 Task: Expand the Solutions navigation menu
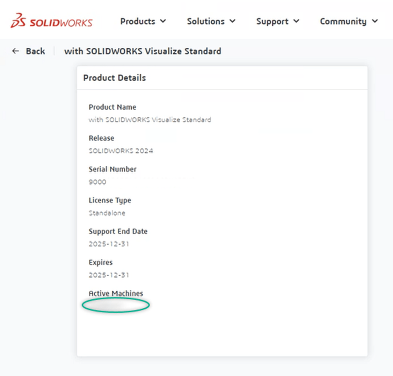206,22
